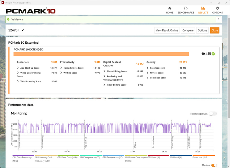Click the PCMark 10 logo
This screenshot has width=230, height=168.
click(31, 11)
